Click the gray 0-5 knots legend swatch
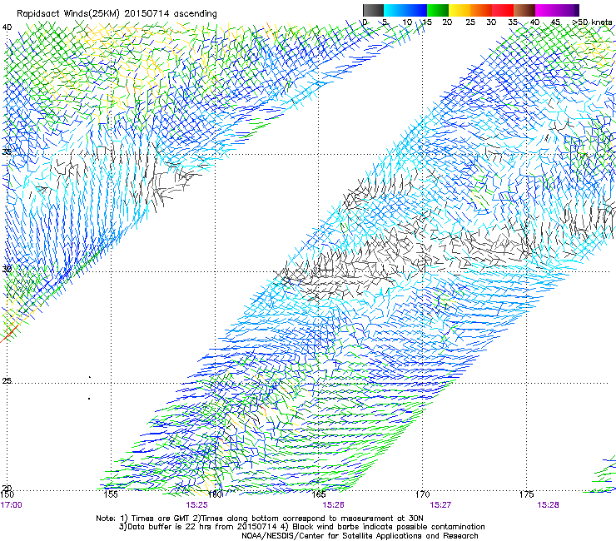Viewport: 616px width, 541px height. (x=373, y=10)
